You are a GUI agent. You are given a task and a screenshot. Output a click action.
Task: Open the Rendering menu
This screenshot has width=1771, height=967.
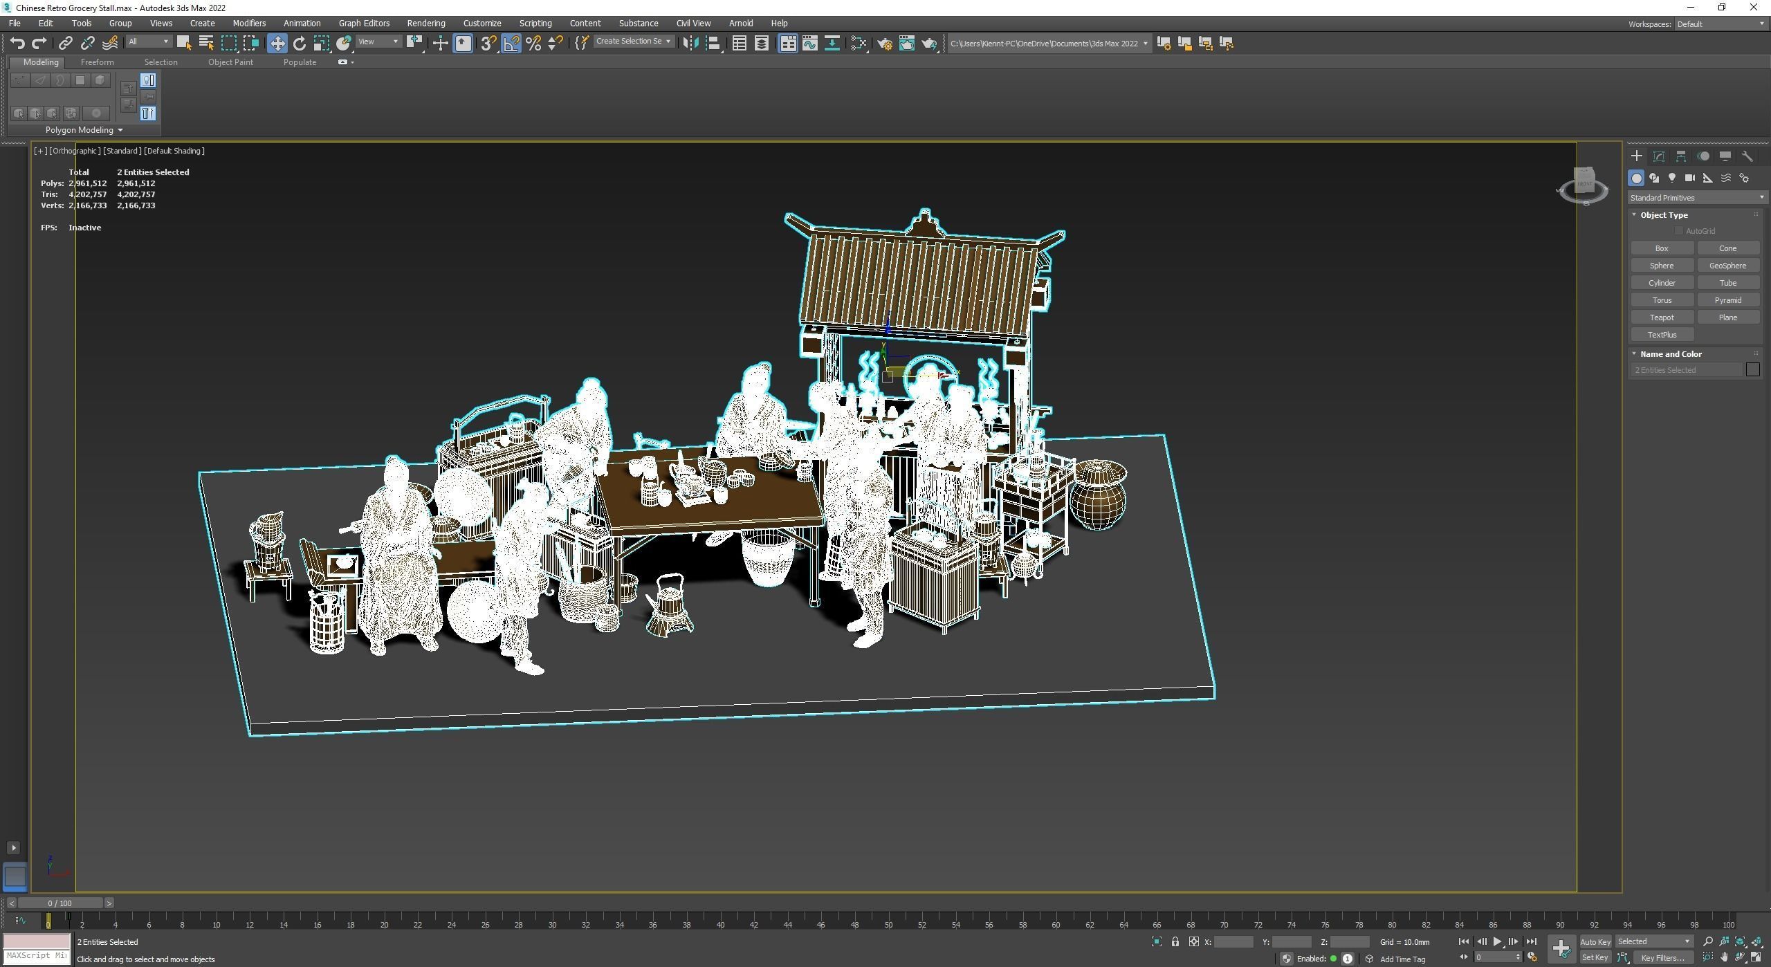click(x=426, y=24)
